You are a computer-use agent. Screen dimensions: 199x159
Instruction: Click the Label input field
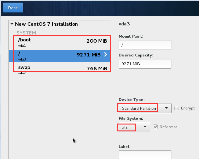point(145,155)
